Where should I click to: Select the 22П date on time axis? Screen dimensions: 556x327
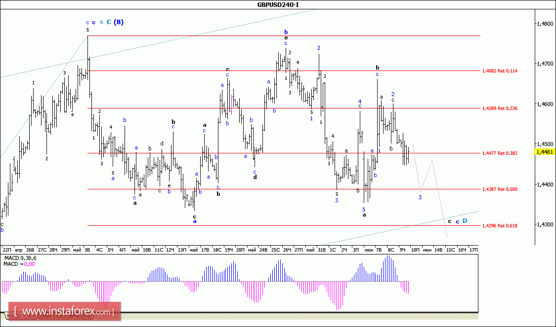[x=7, y=250]
